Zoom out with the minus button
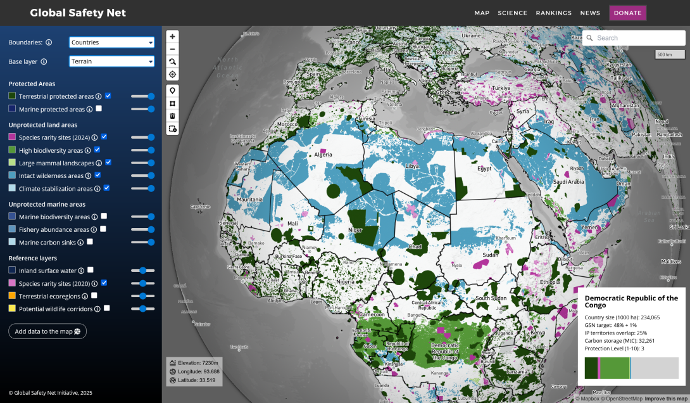 172,49
